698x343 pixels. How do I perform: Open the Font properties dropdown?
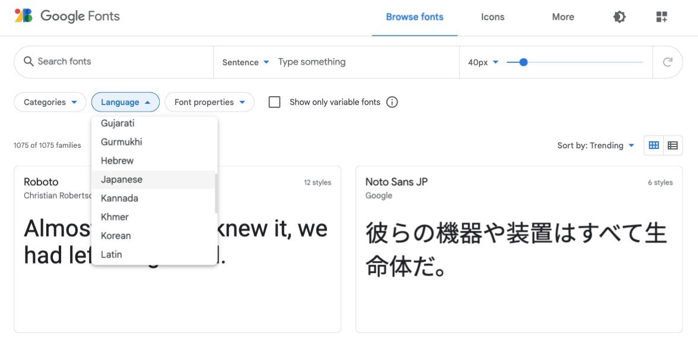pos(209,101)
